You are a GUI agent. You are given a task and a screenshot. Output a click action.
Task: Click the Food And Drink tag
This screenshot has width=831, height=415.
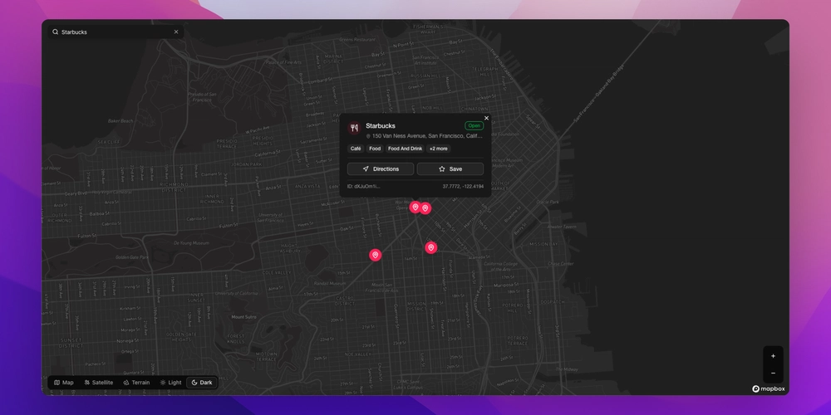405,149
